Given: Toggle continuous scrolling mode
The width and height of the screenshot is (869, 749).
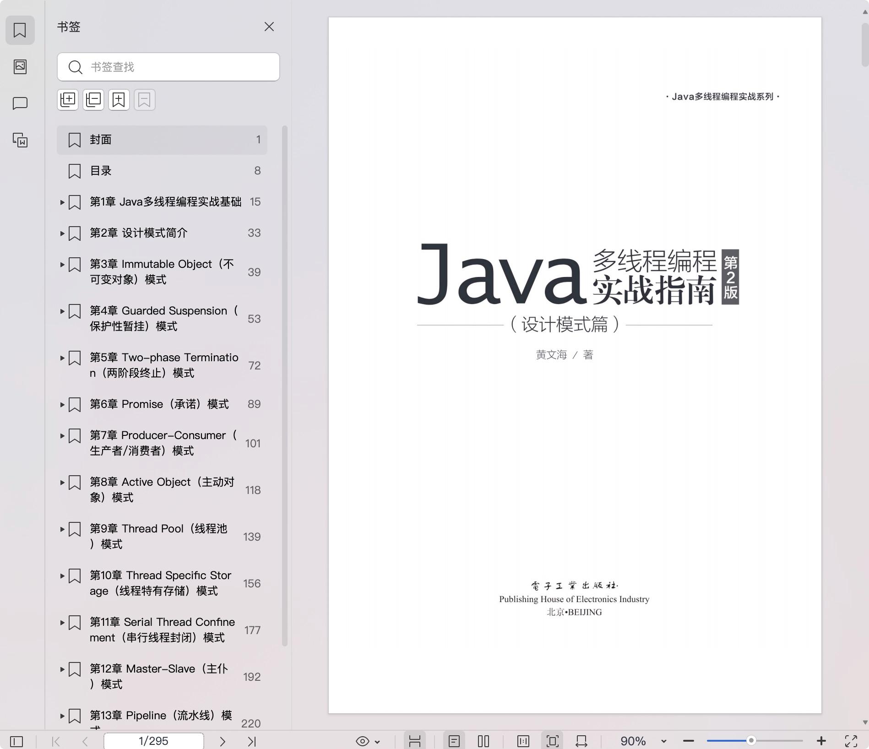Looking at the screenshot, I should tap(415, 741).
